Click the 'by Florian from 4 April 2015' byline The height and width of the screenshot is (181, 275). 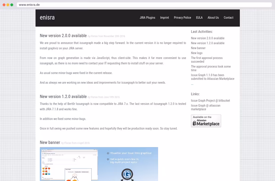coord(75,143)
